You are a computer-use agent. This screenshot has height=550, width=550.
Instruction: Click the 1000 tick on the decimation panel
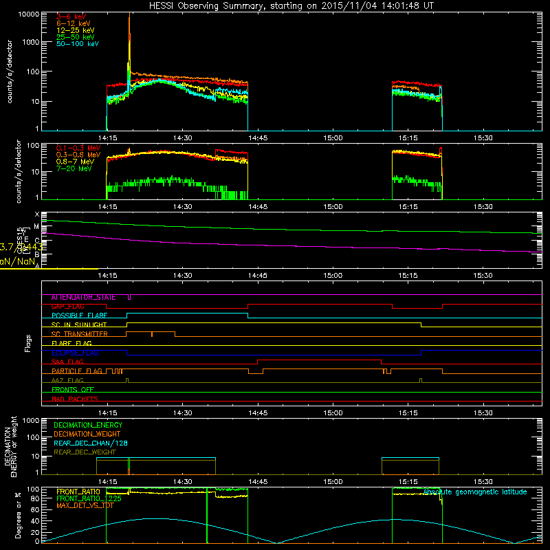[x=30, y=421]
